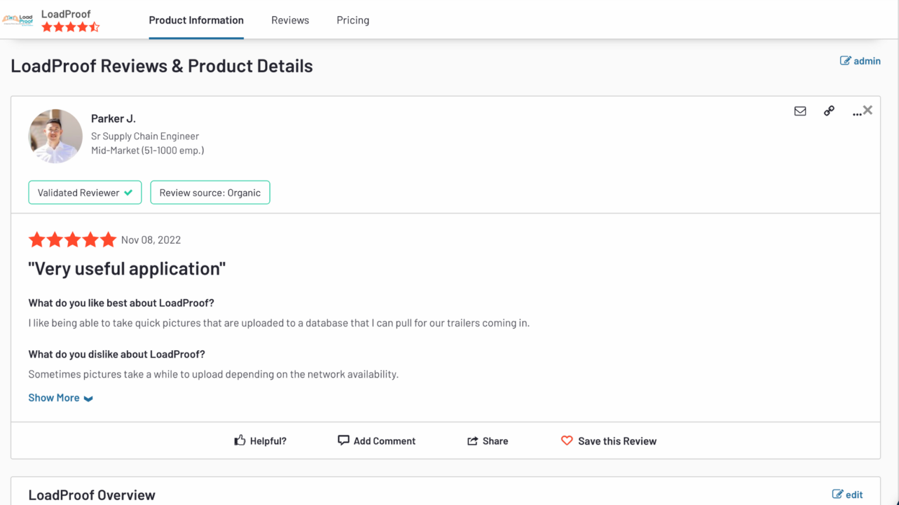
Task: Click the reviewer name Parker J.
Action: pos(113,118)
